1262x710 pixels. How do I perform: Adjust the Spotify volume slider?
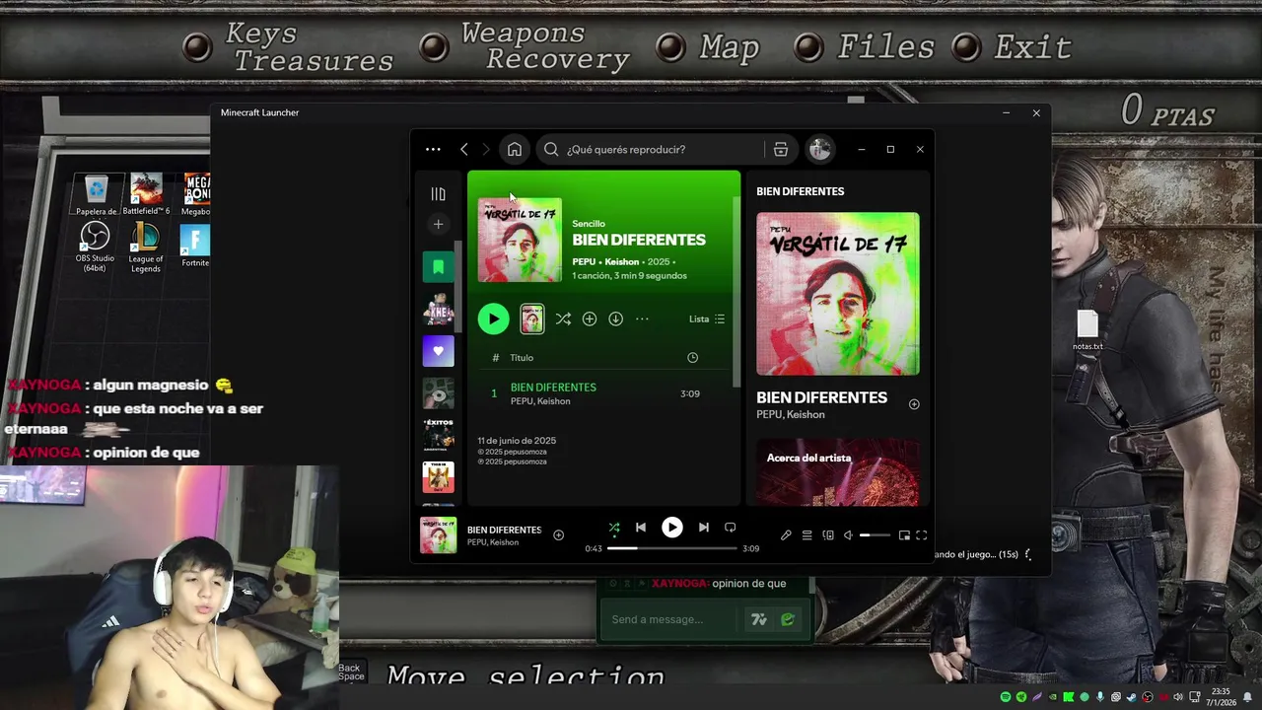(x=876, y=535)
